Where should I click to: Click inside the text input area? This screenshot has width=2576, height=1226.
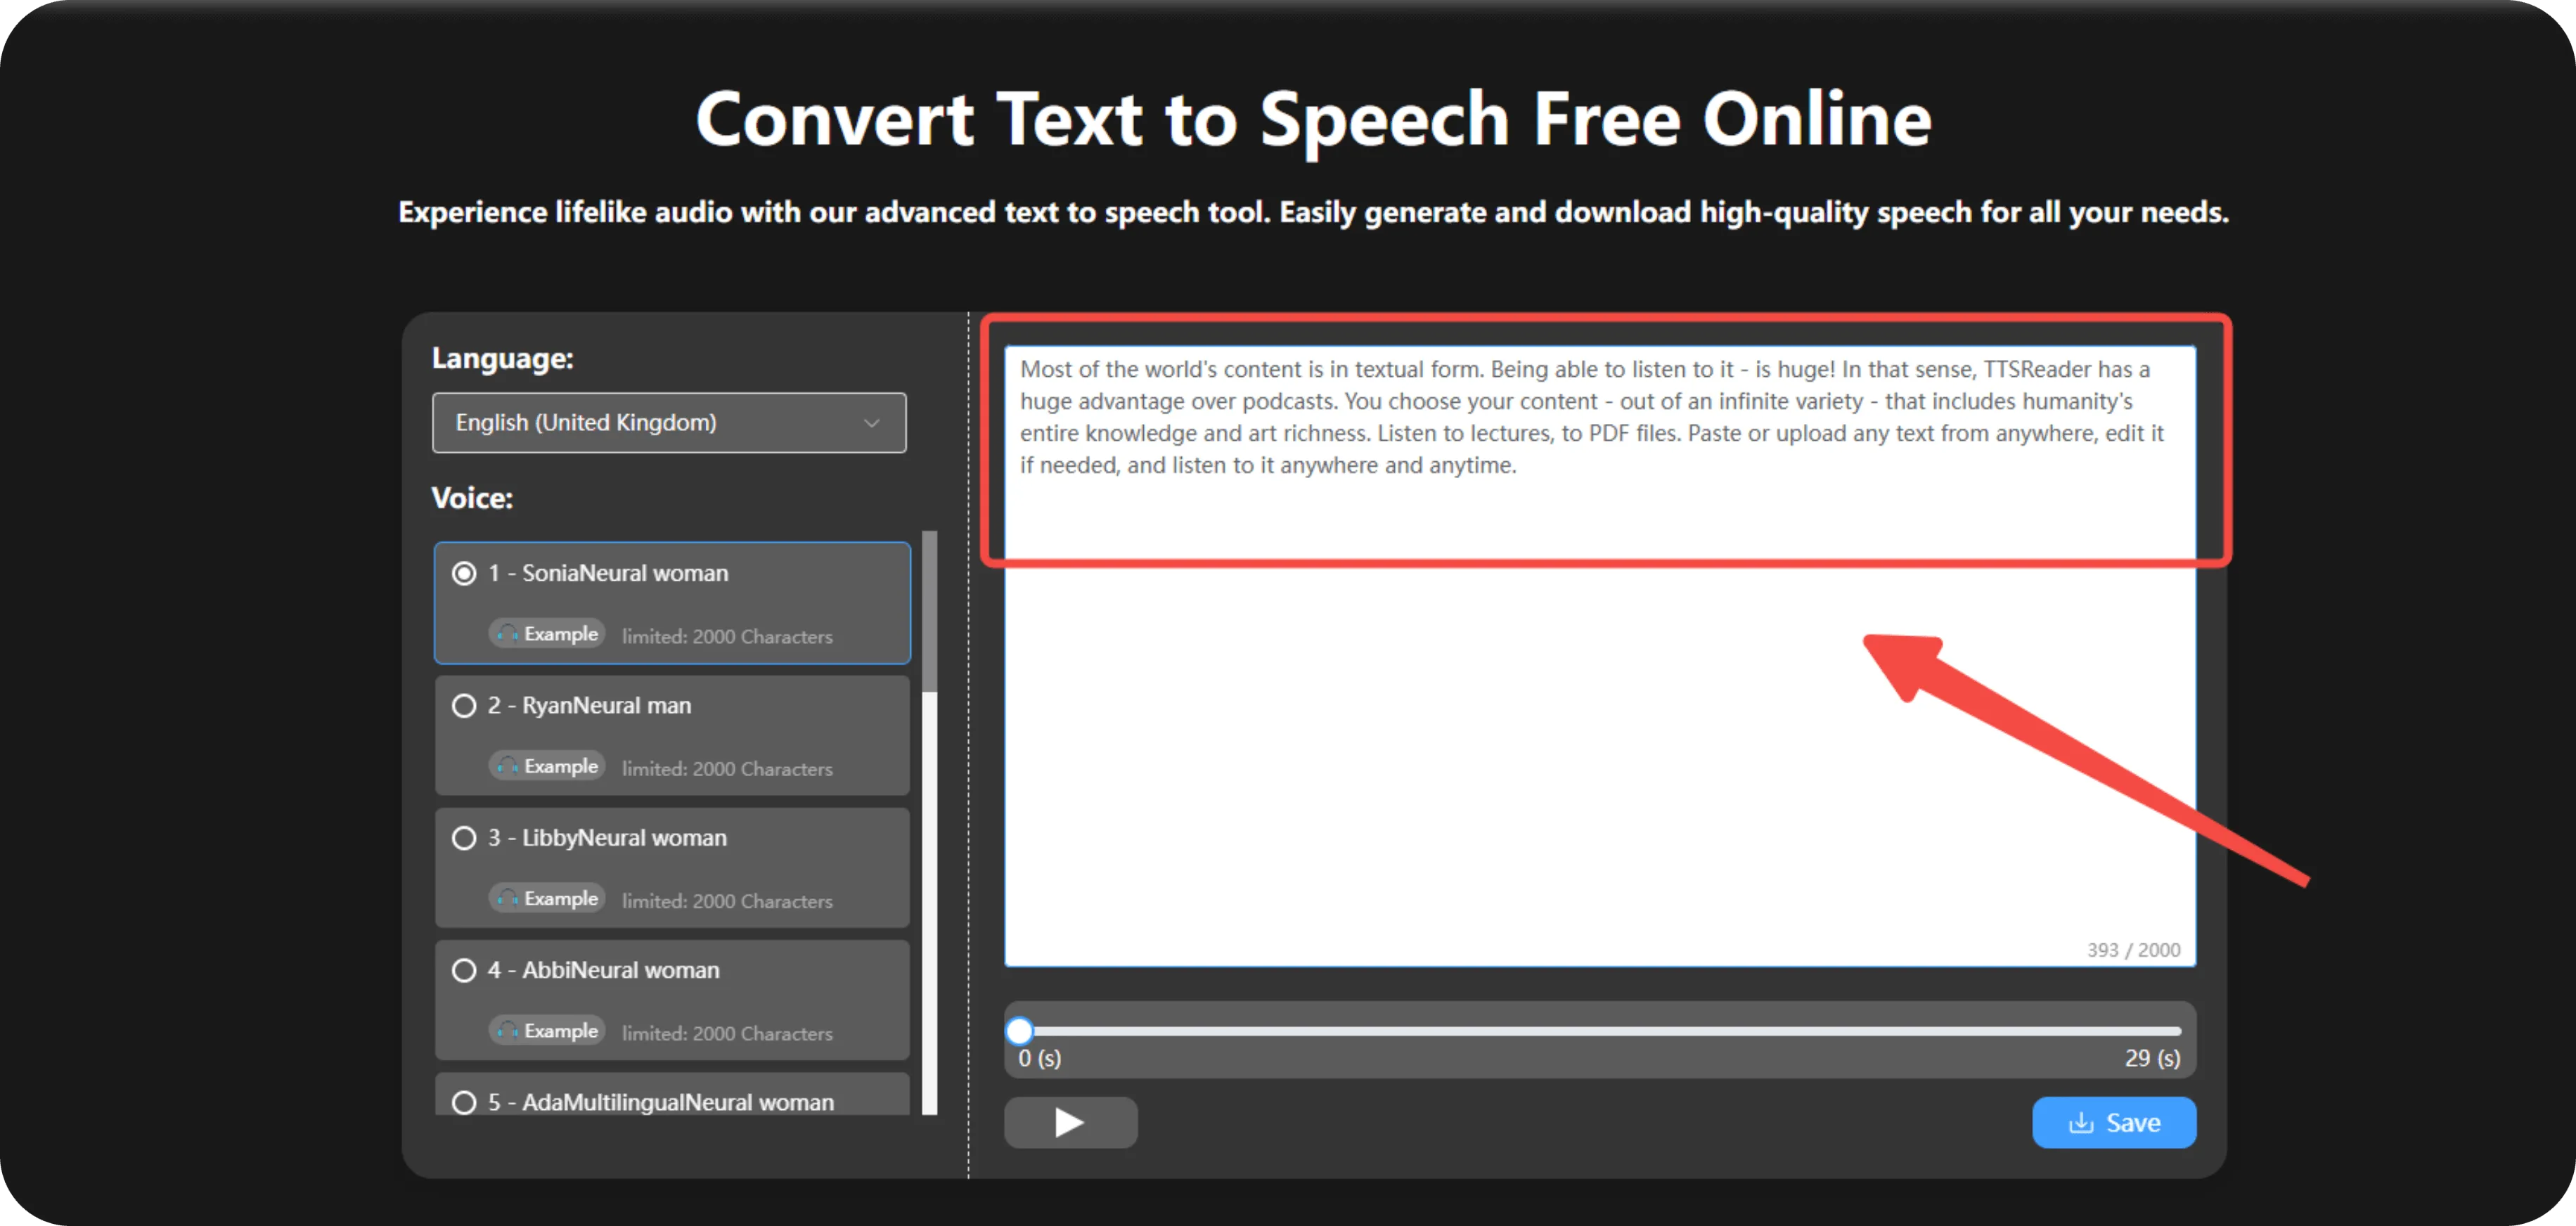(x=1600, y=656)
